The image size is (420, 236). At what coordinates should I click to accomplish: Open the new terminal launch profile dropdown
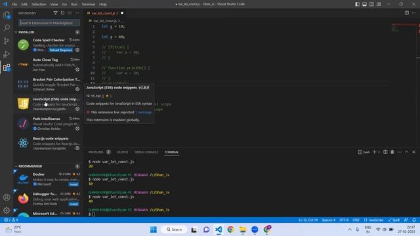coord(379,152)
